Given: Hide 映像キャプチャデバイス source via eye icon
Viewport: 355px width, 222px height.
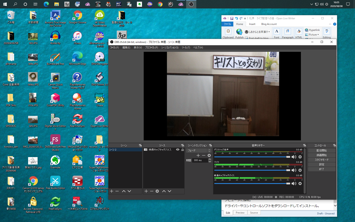Looking at the screenshot, I should 178,150.
